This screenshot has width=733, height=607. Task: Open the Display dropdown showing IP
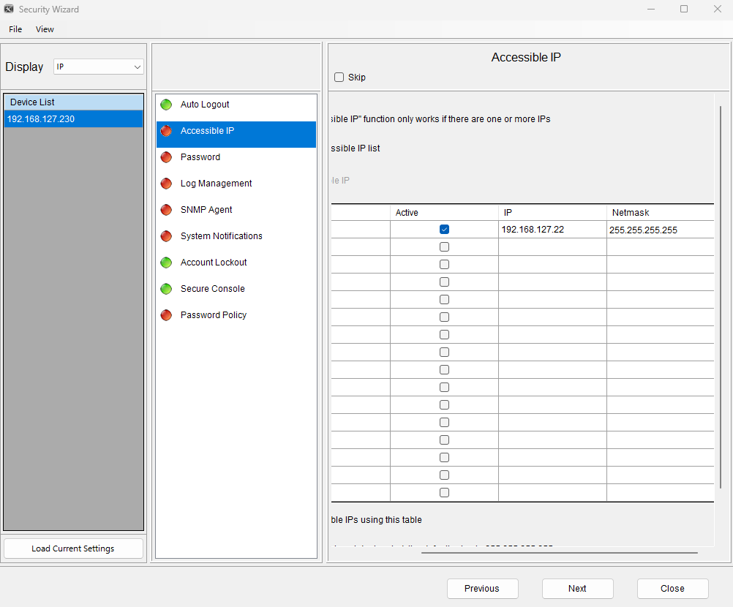click(x=99, y=67)
